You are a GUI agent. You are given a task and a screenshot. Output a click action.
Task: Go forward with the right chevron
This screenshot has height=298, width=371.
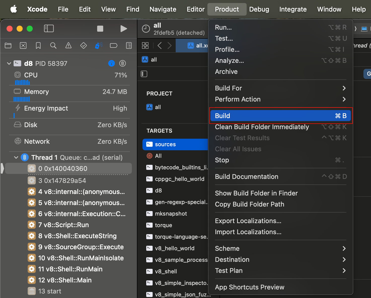coord(169,45)
